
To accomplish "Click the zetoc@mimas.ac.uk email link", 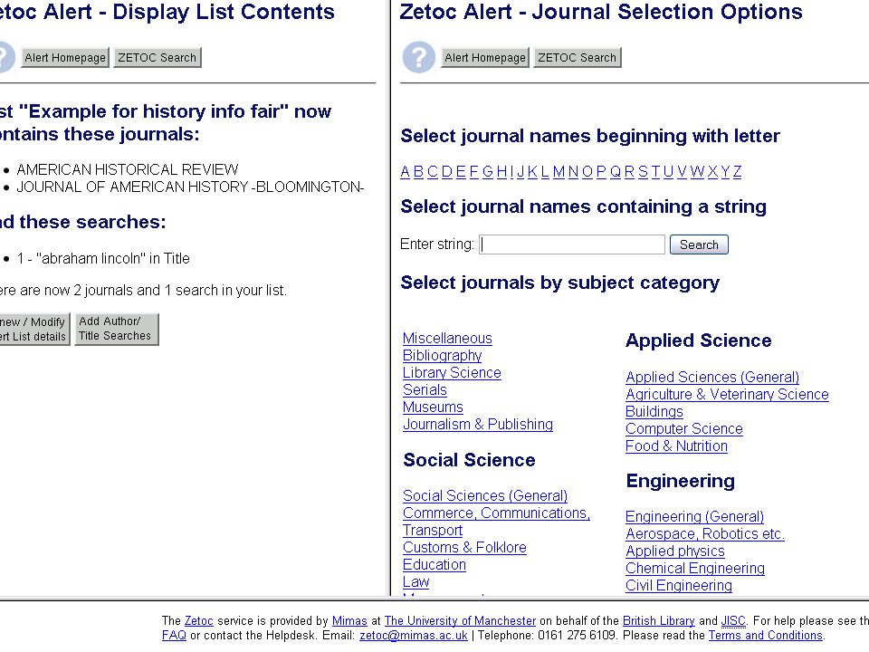I will point(414,636).
